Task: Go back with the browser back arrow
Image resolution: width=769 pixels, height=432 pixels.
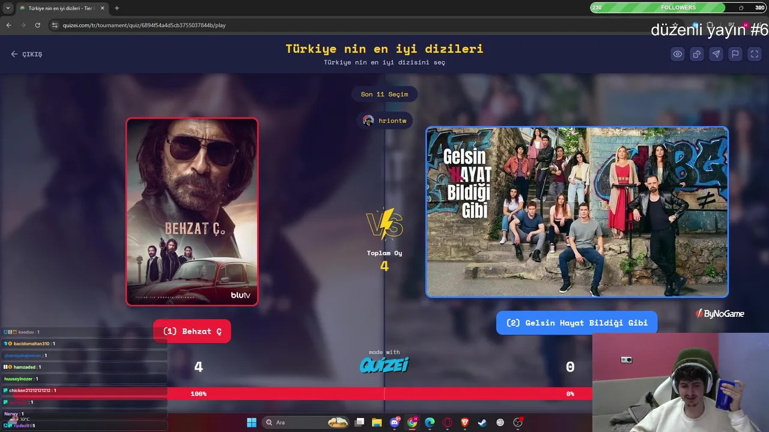Action: [8, 25]
